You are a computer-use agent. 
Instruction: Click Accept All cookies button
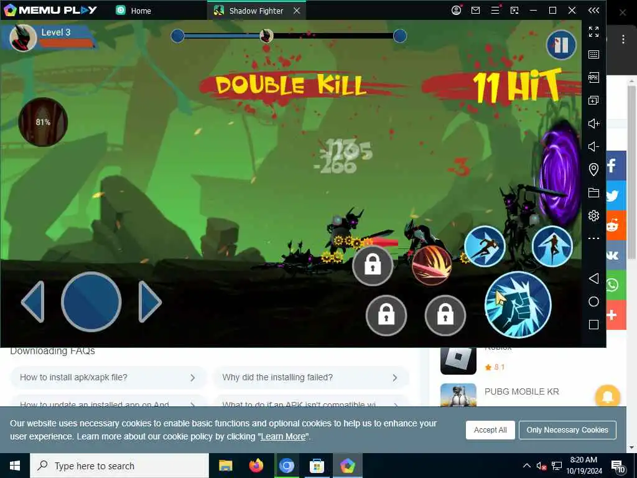(490, 430)
